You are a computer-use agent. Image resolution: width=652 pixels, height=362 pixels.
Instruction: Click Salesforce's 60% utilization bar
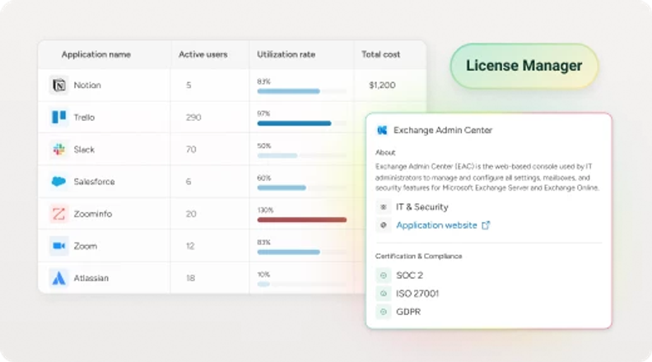click(x=302, y=188)
